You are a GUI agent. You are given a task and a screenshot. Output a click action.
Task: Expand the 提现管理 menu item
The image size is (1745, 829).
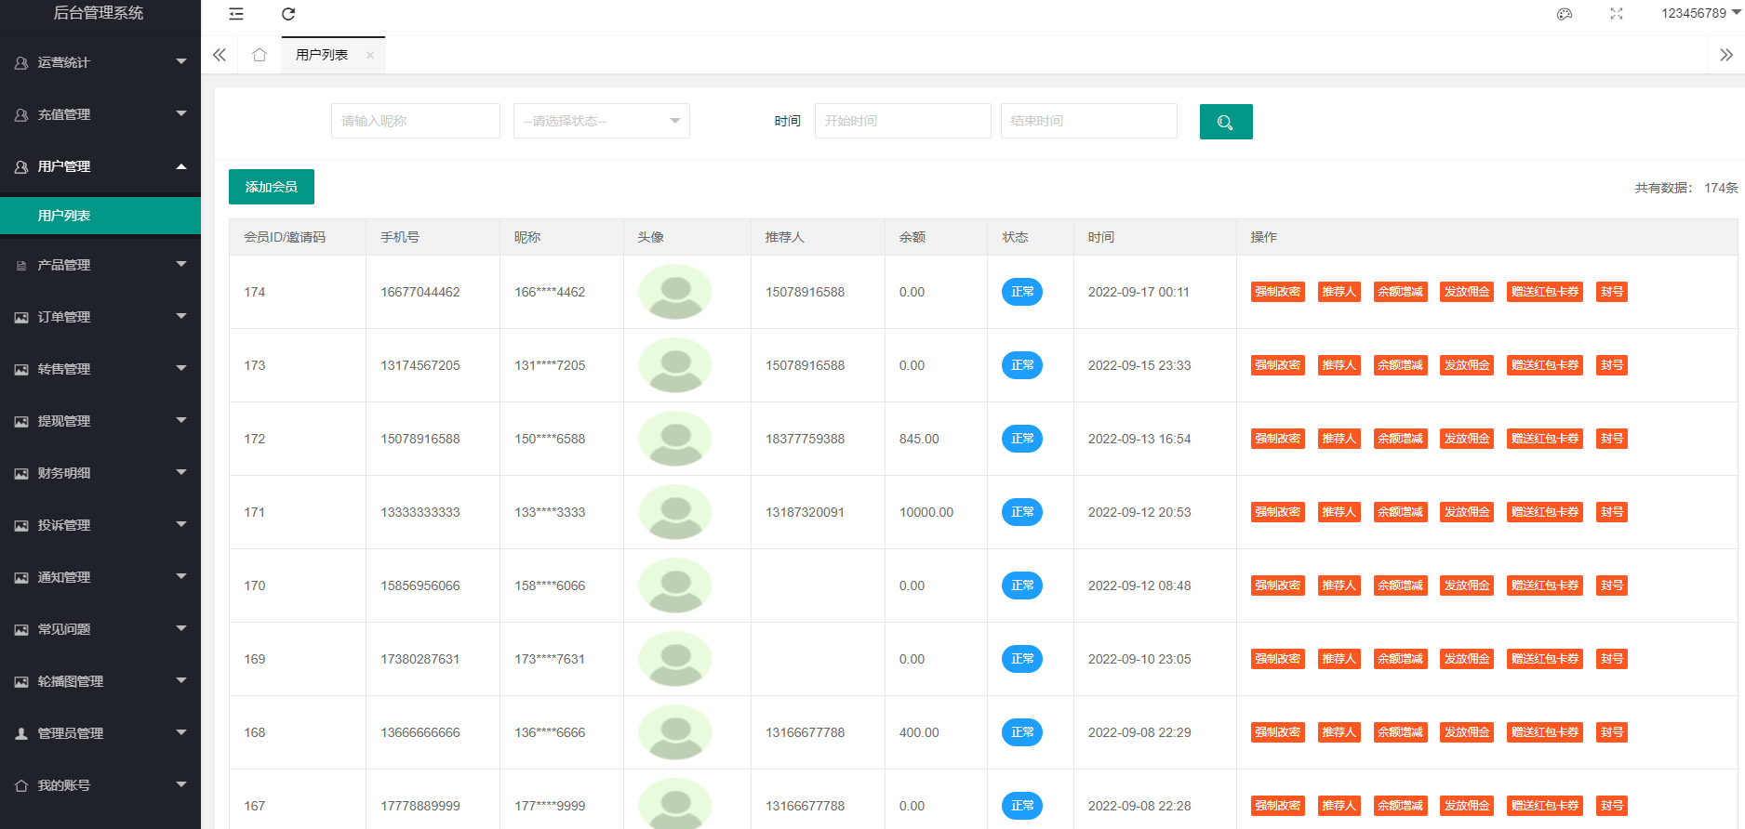pos(100,421)
